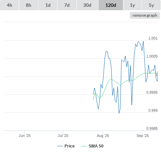Open the 7d time range
161x155 pixels.
[x=67, y=5]
